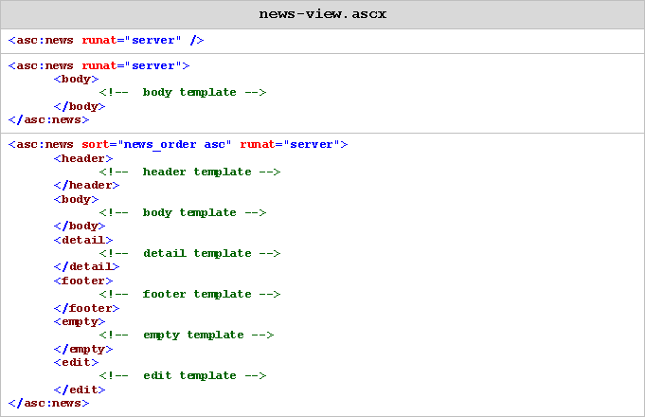Click the closing detail tag
Viewport: 645px width, 417px height.
tap(86, 266)
